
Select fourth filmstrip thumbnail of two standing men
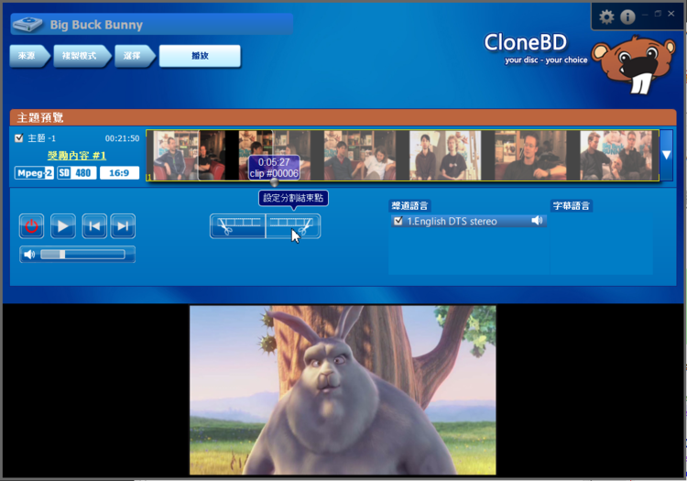445,155
